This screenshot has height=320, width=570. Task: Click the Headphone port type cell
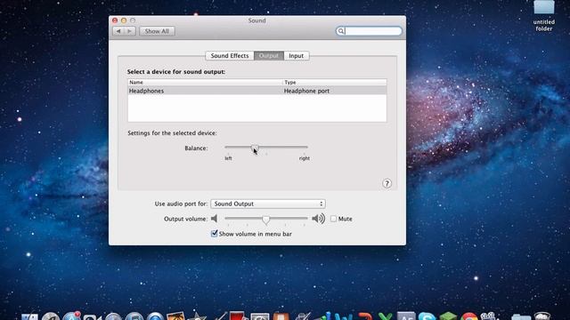point(306,91)
